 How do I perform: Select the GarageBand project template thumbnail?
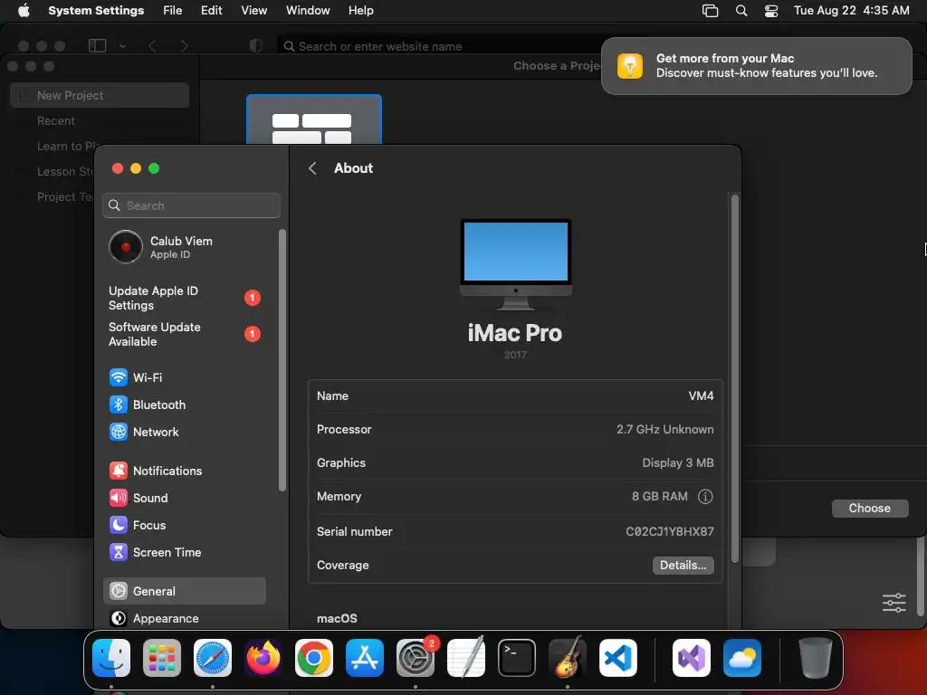point(314,119)
